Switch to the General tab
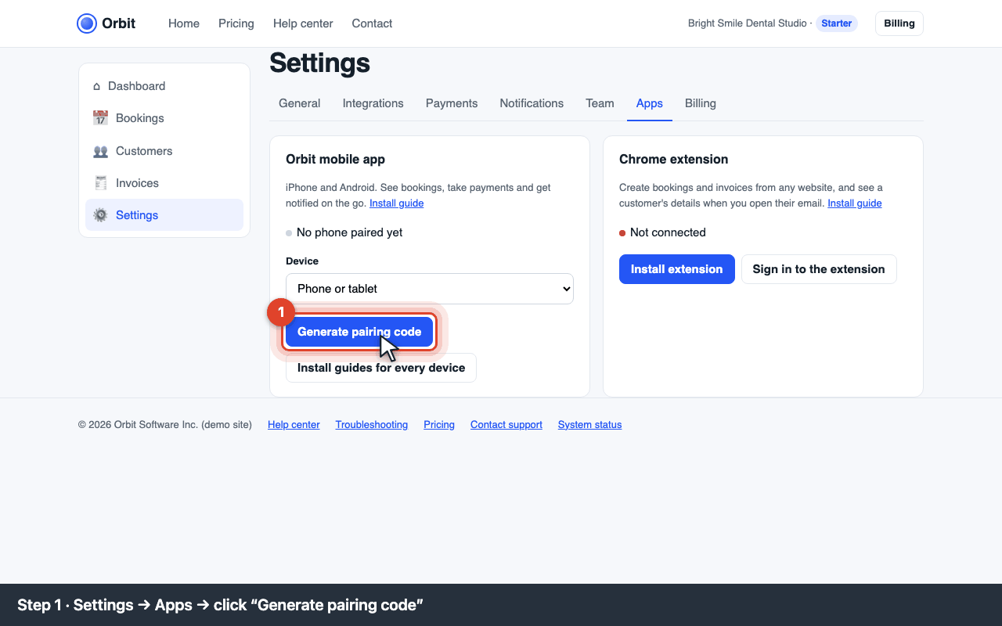This screenshot has height=626, width=1002. [300, 103]
